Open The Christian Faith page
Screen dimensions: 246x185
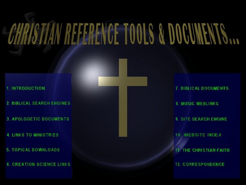coord(202,150)
